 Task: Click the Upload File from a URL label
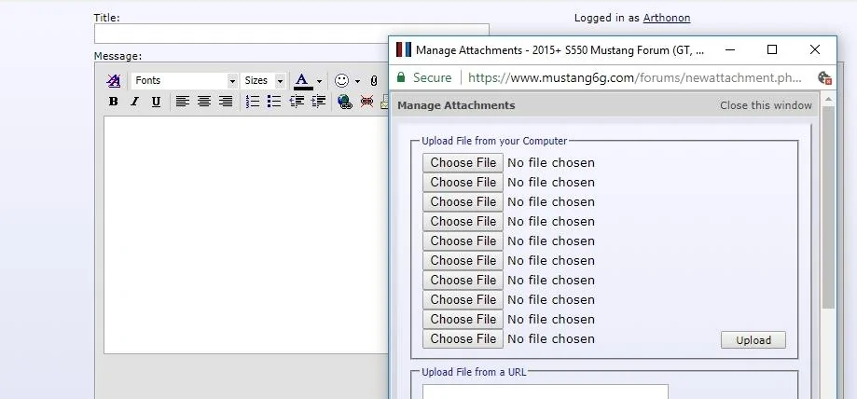click(474, 372)
